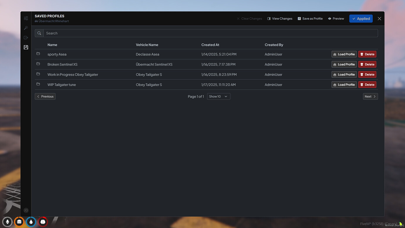Viewport: 405px width, 228px height.
Task: Toggle Preview mode
Action: tap(336, 18)
